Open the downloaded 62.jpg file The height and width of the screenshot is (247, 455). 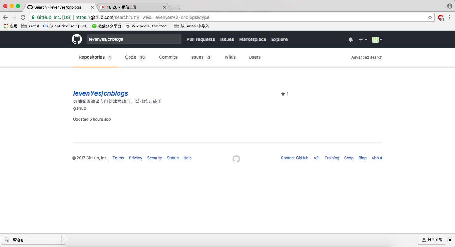[x=32, y=240]
